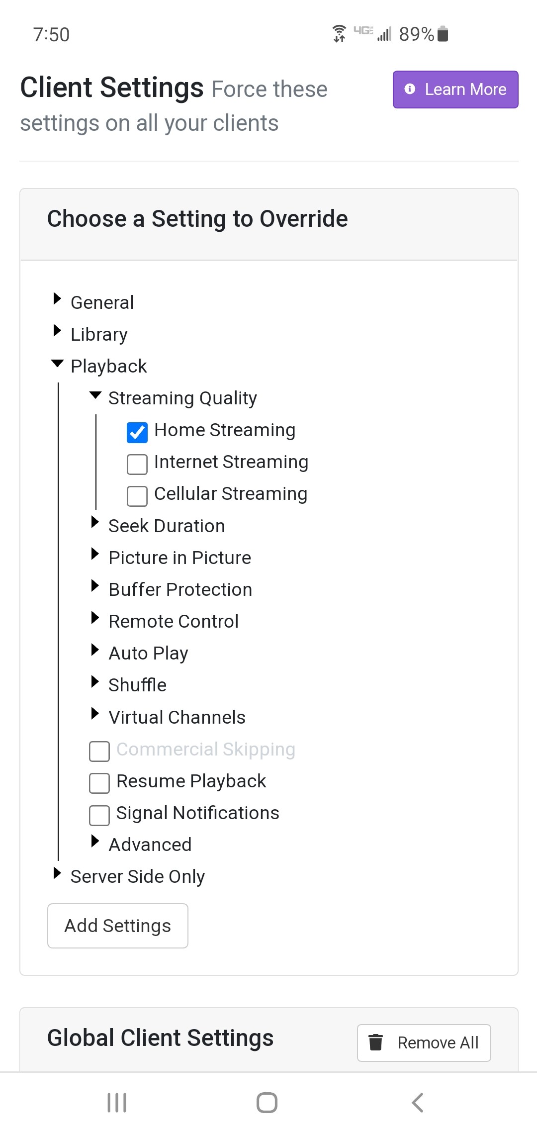537x1134 pixels.
Task: Tap the Android back navigation icon
Action: tap(418, 1102)
